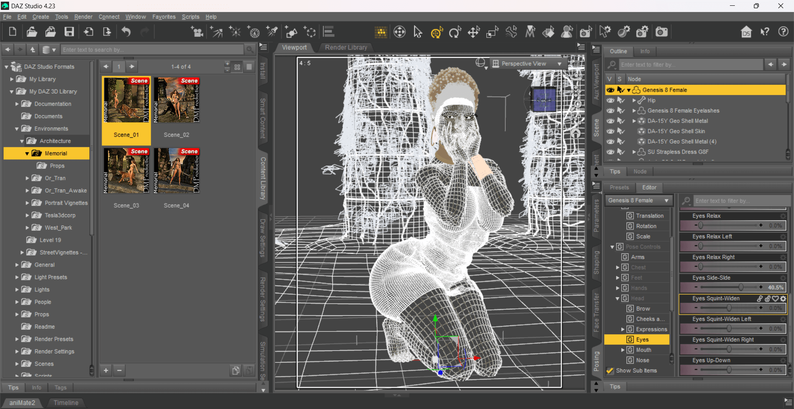Image resolution: width=794 pixels, height=409 pixels.
Task: Open the Genesis 8 Female parameter dropdown
Action: click(x=638, y=201)
